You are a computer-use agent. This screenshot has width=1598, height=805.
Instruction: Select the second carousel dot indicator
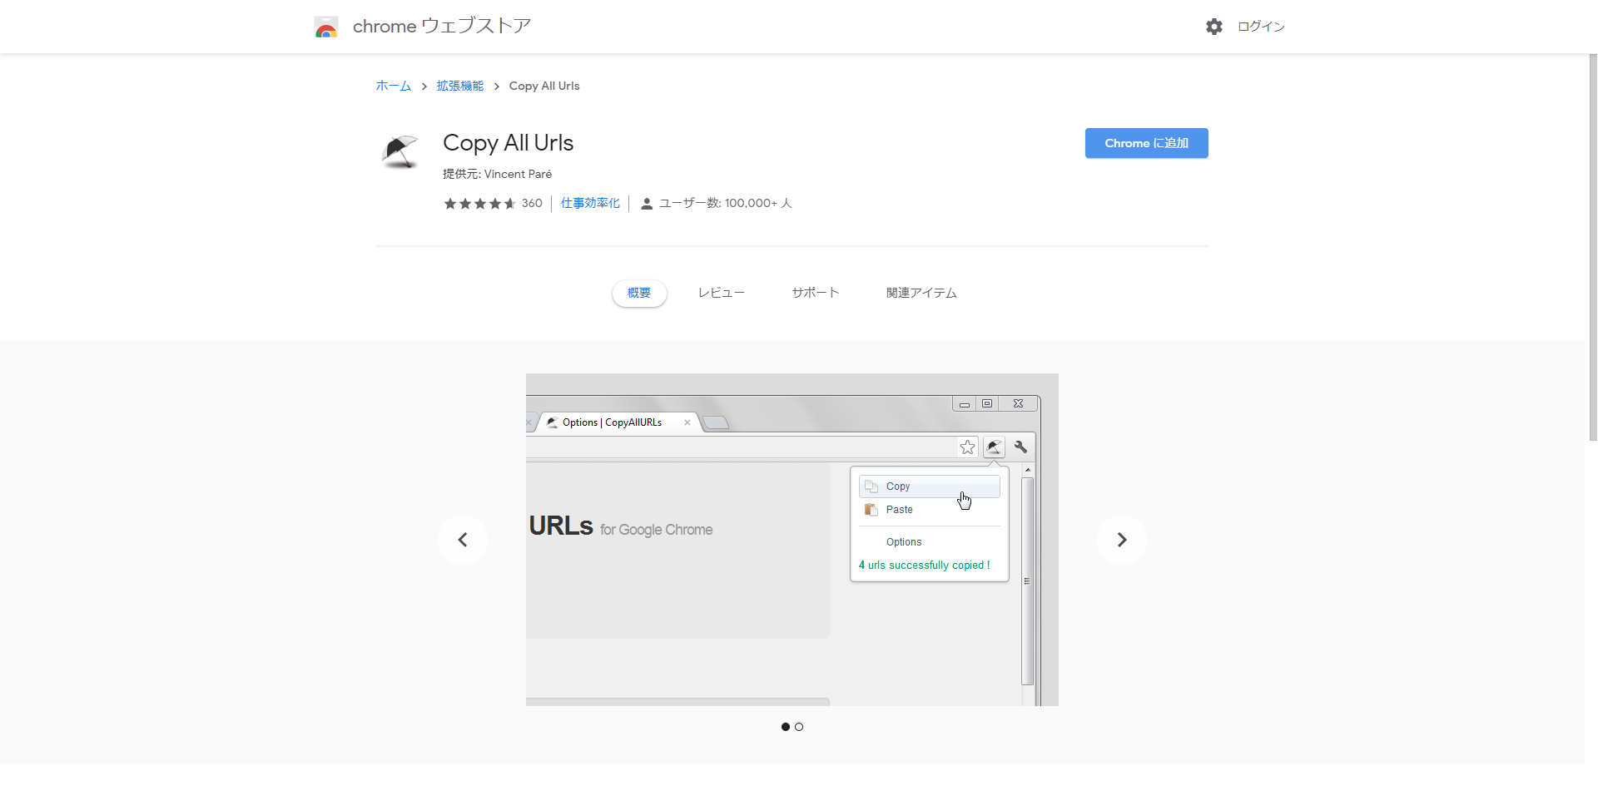799,727
